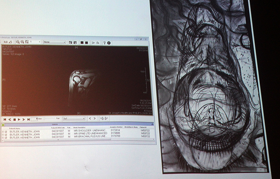Sort by the Accession Number column header

(116, 127)
